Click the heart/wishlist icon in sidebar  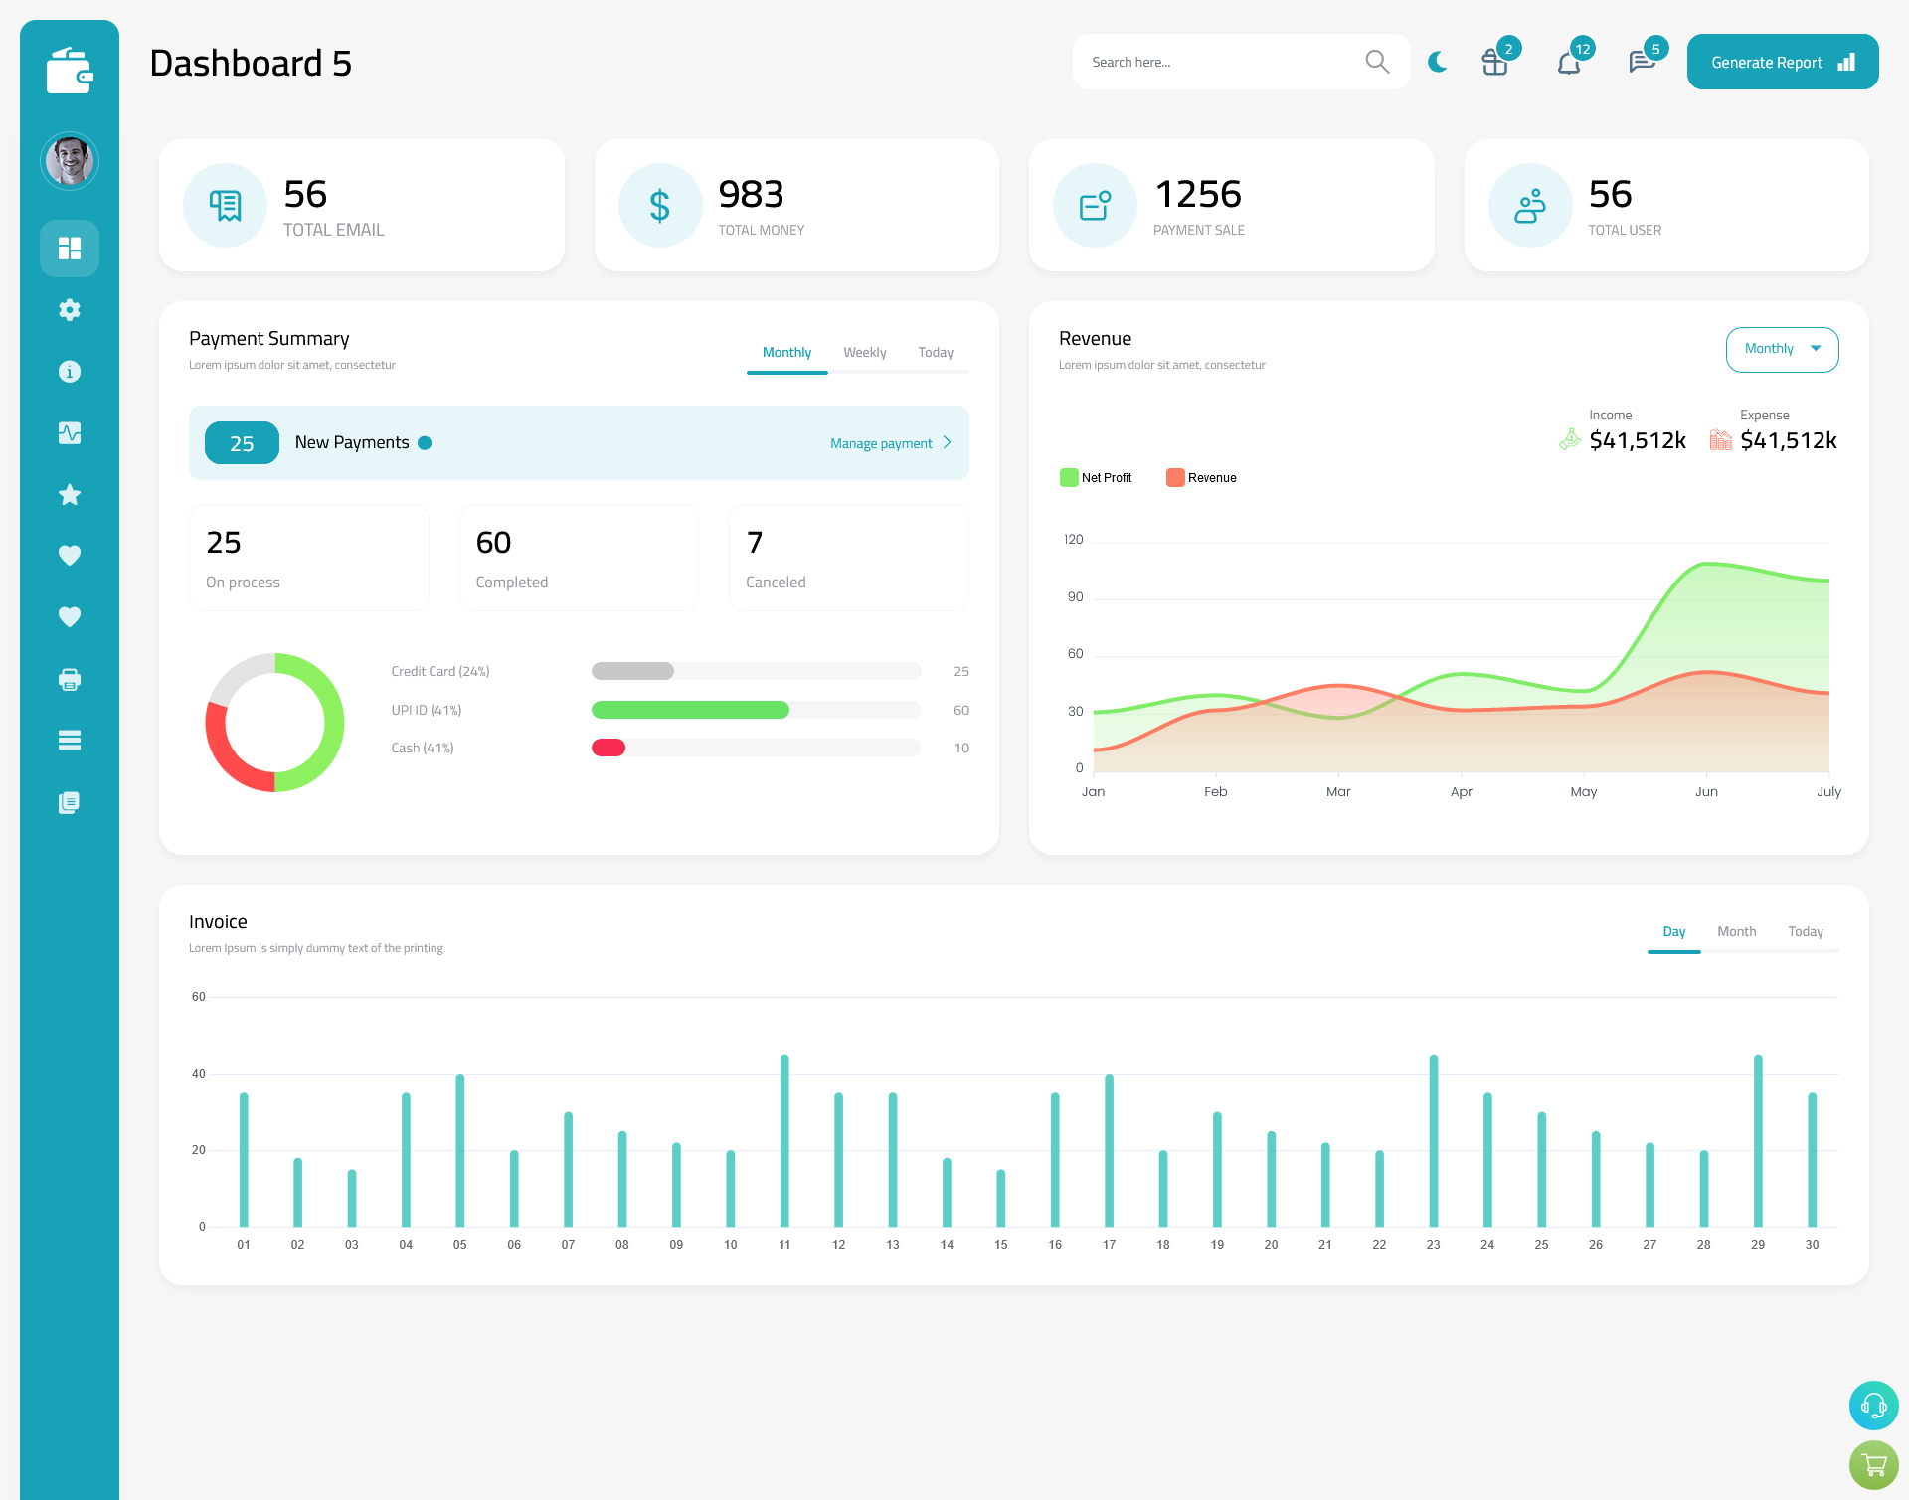pyautogui.click(x=70, y=555)
